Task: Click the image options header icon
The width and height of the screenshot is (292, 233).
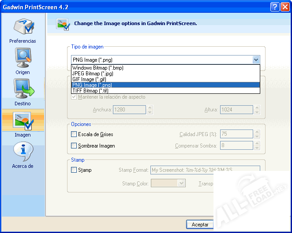Action: click(x=63, y=24)
